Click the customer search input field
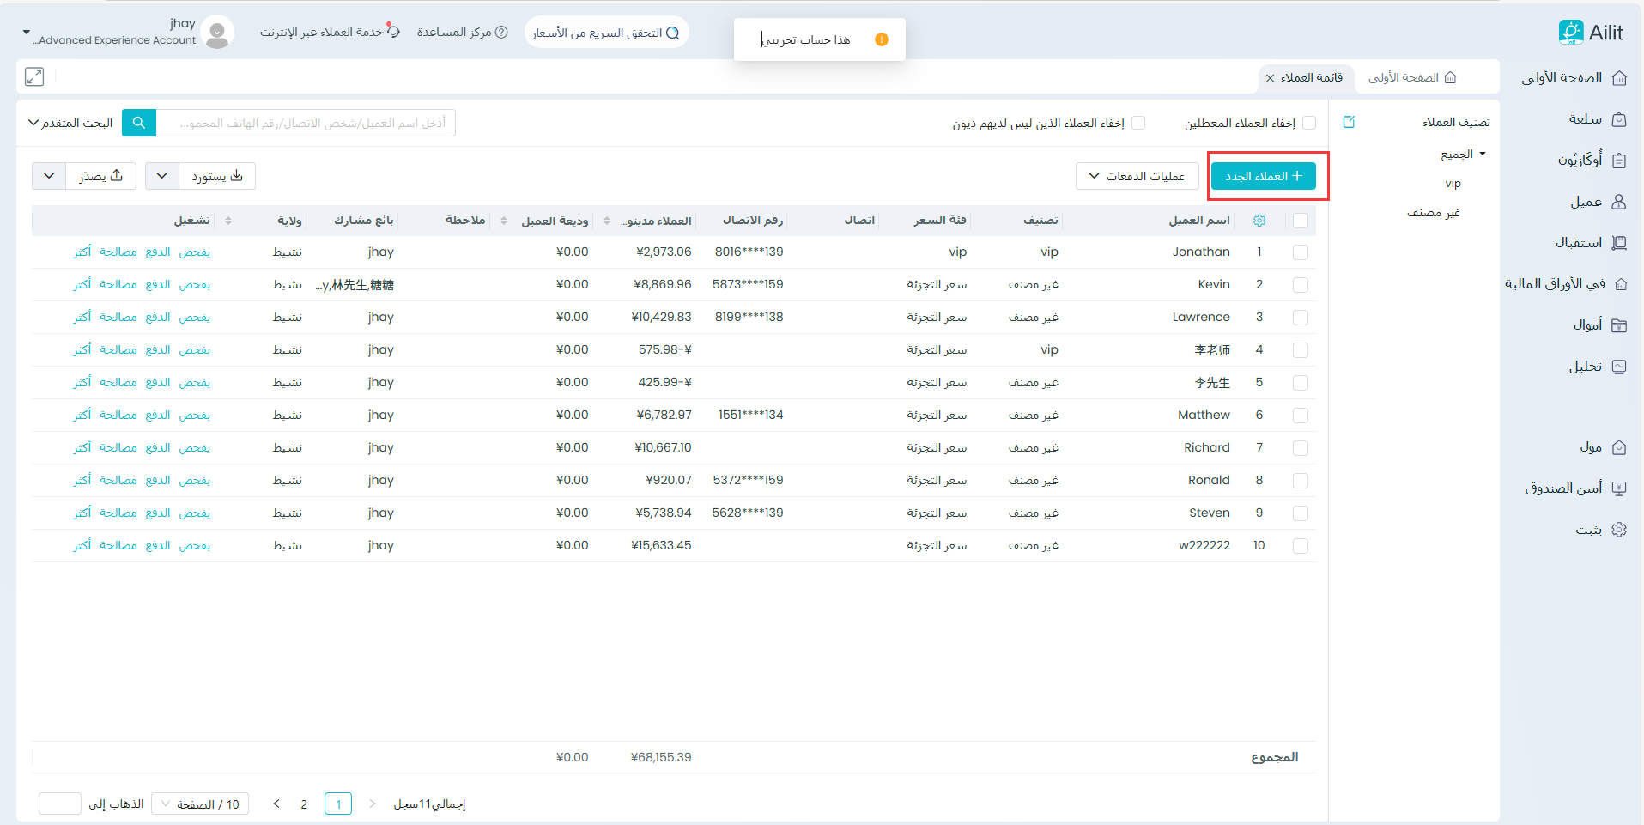 (x=306, y=123)
